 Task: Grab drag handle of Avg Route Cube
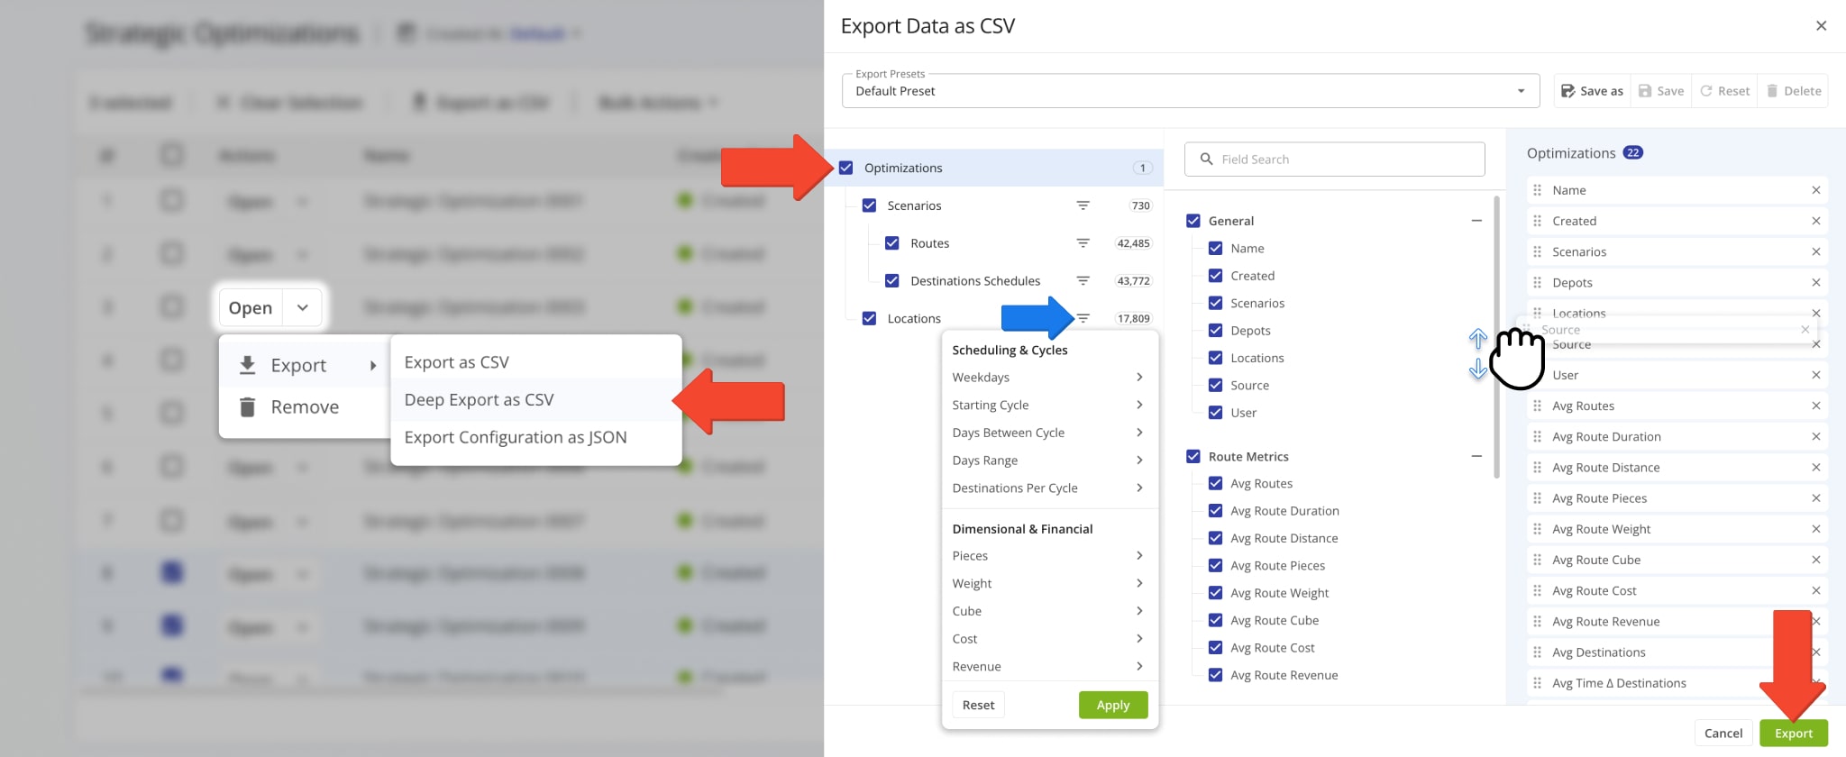1537,560
